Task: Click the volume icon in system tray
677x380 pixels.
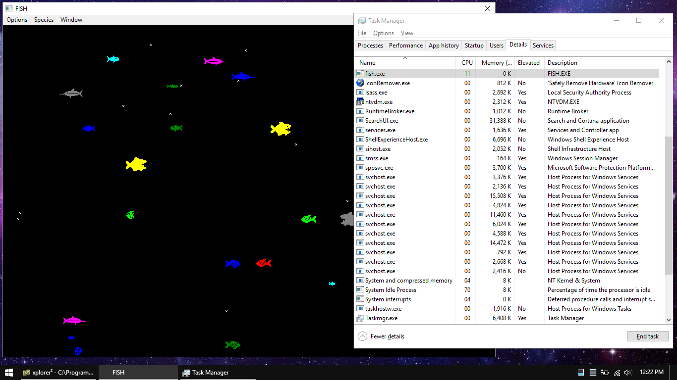Action: [628, 372]
